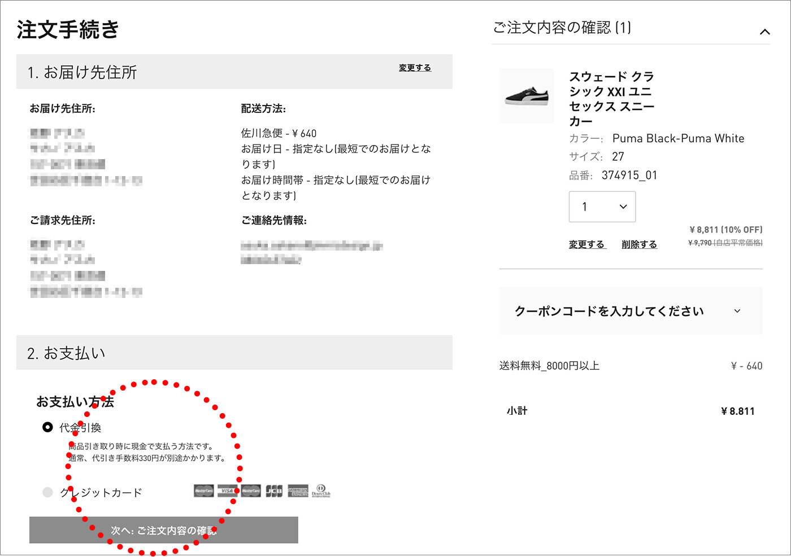Click the 佐川急便 - ¥ 640 shipping text
The image size is (791, 557).
(279, 133)
